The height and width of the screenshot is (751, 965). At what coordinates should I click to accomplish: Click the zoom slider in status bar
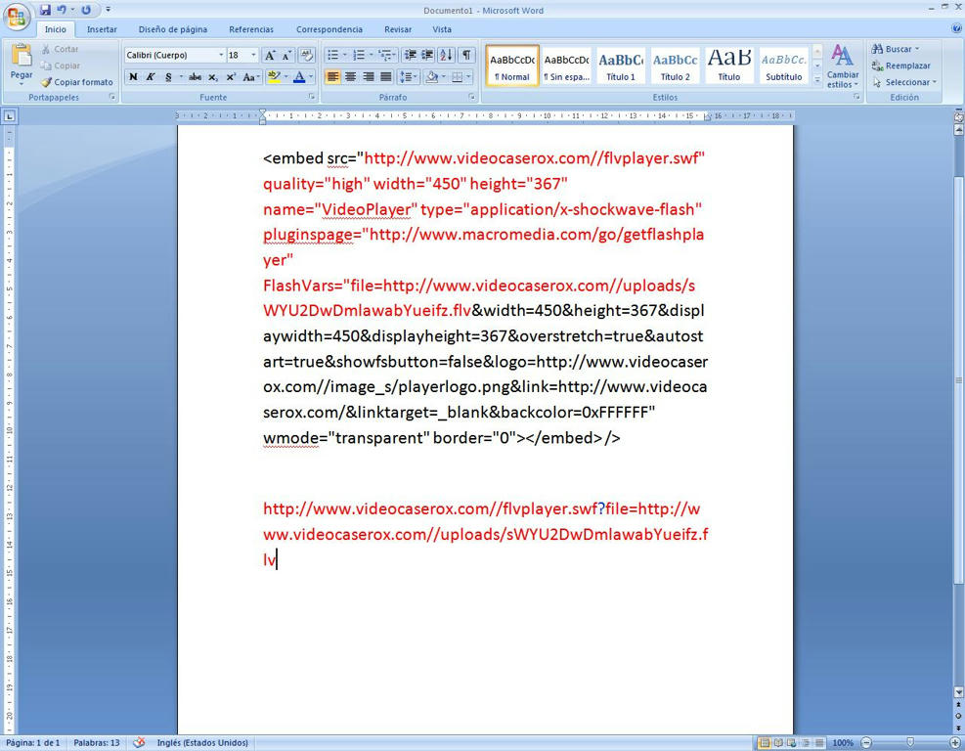pyautogui.click(x=910, y=743)
